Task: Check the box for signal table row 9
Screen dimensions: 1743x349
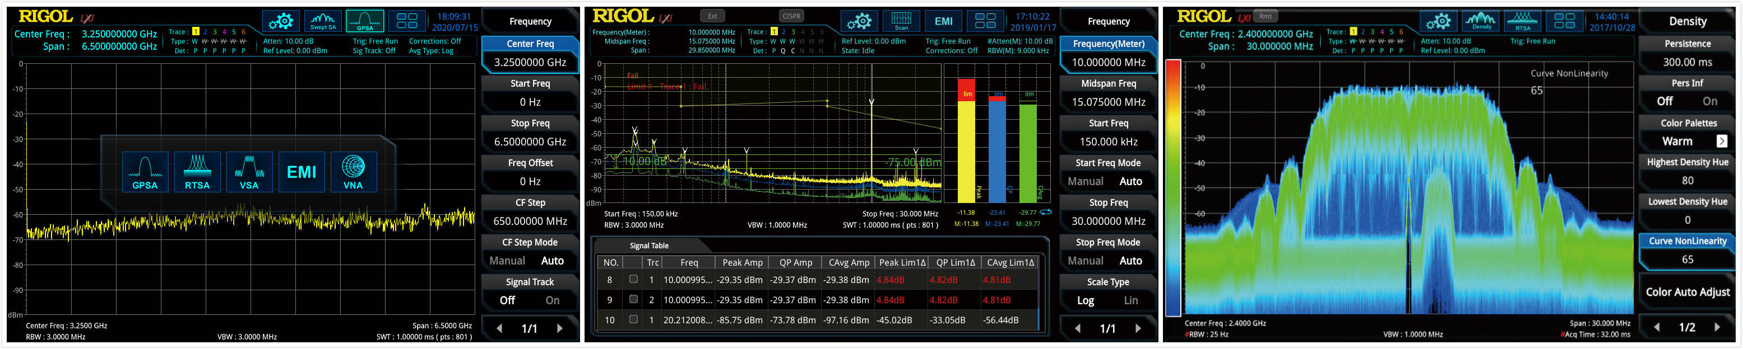Action: (633, 299)
